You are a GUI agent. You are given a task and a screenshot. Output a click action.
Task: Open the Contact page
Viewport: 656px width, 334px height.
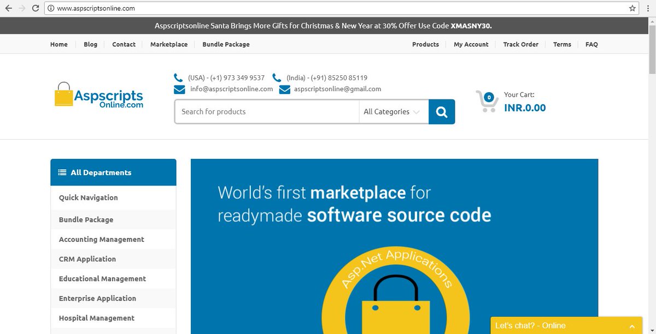pyautogui.click(x=124, y=44)
